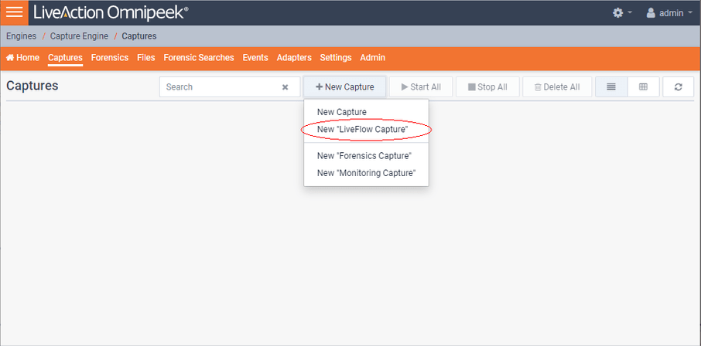The height and width of the screenshot is (346, 701).
Task: Clear the search field with the x icon
Action: pyautogui.click(x=285, y=87)
